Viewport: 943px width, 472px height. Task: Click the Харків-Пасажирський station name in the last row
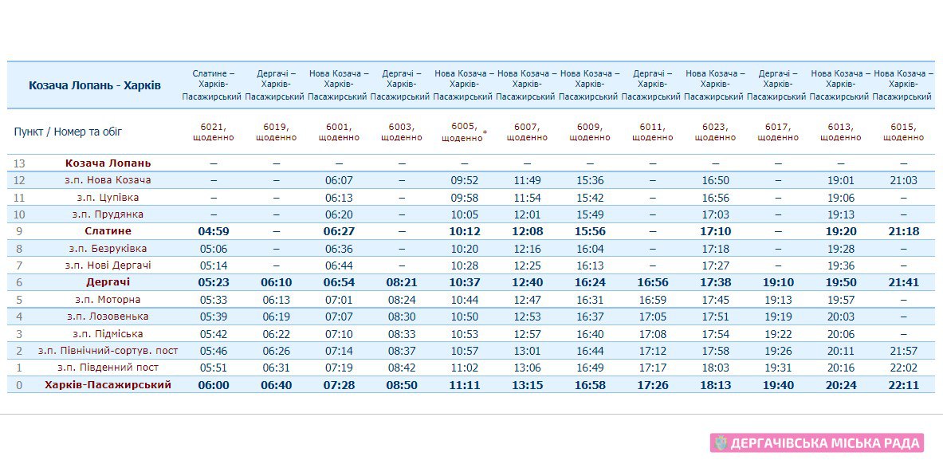click(108, 384)
